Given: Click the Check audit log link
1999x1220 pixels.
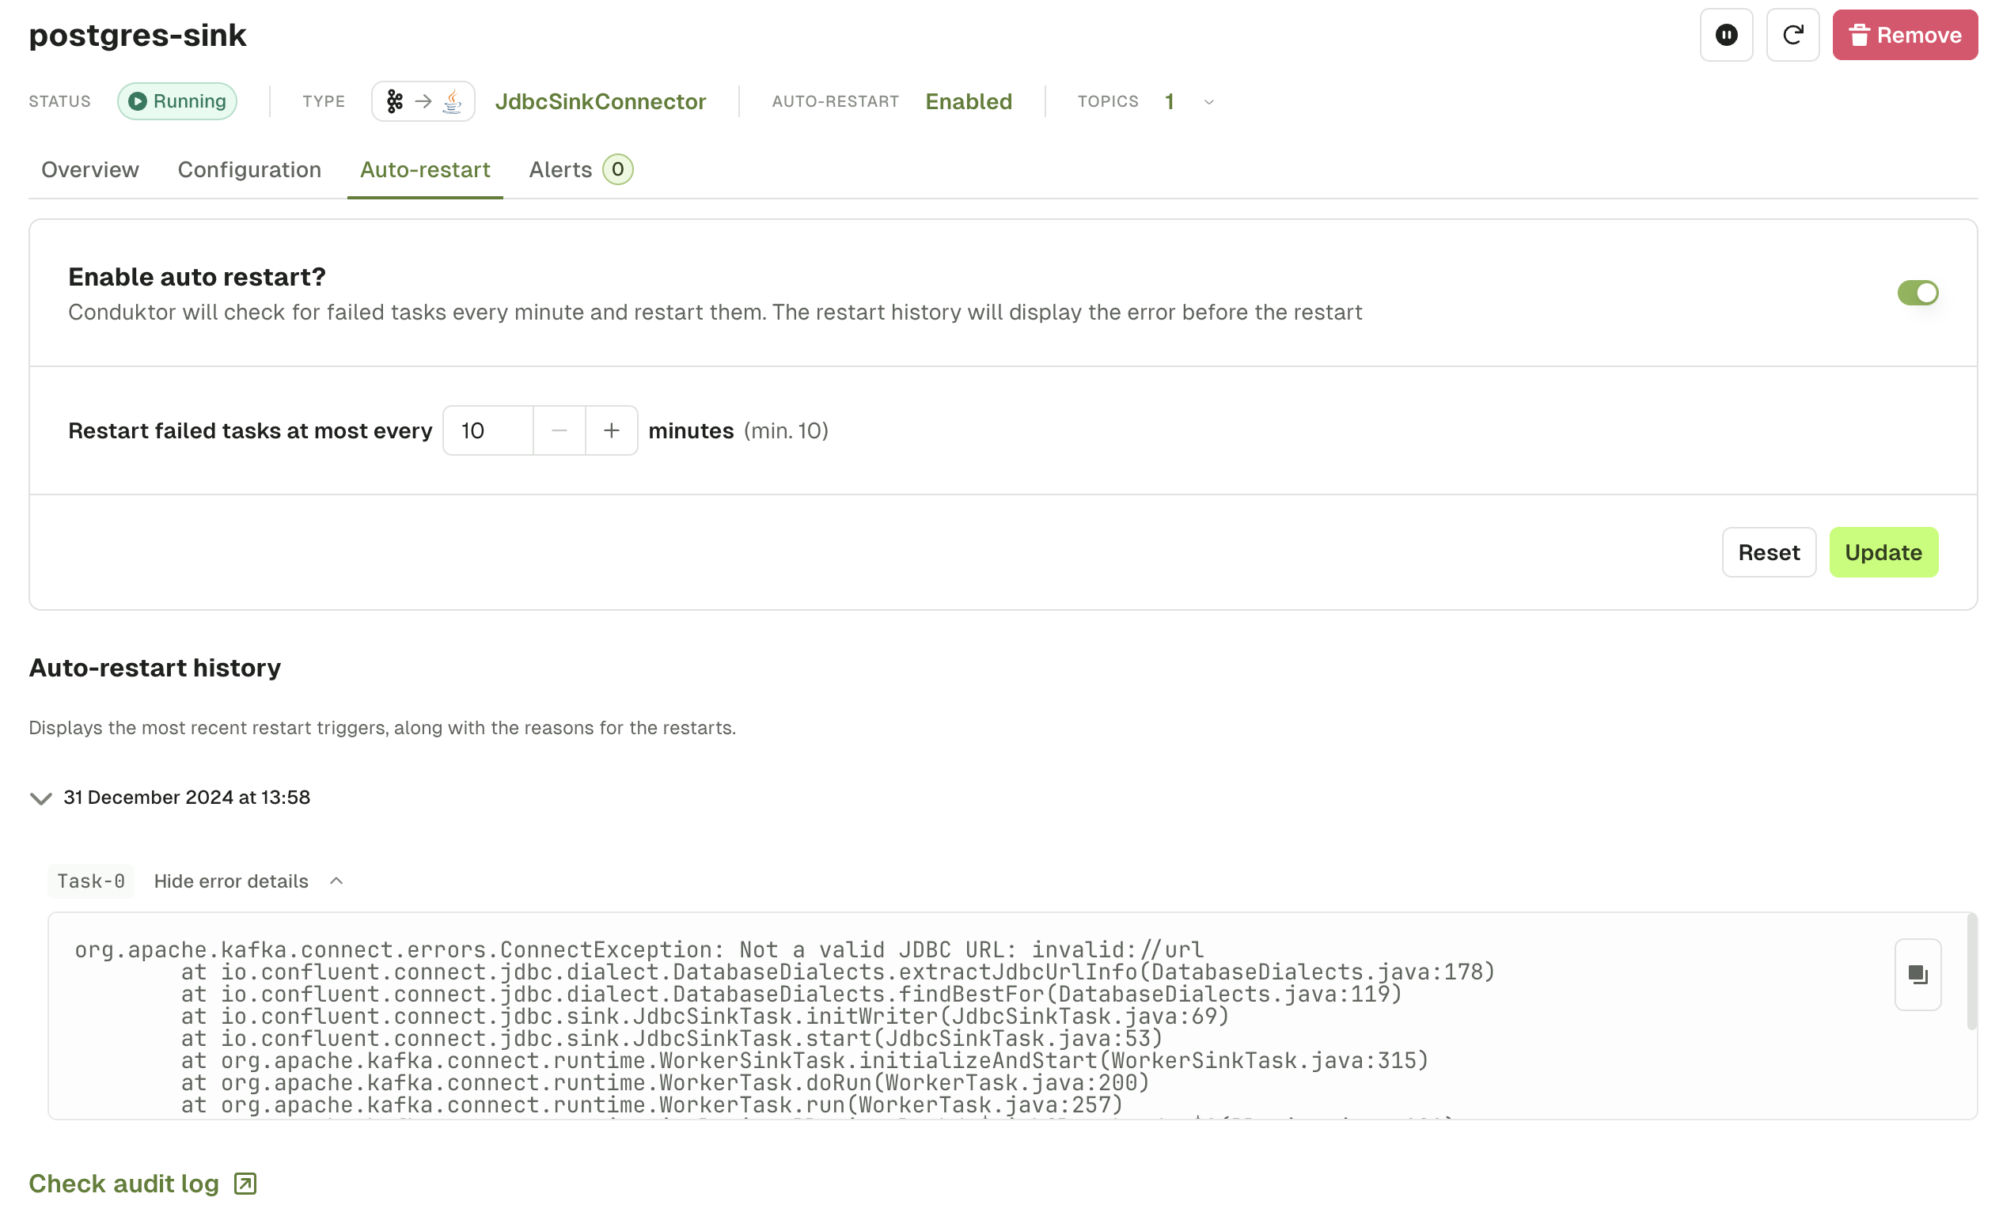Looking at the screenshot, I should pyautogui.click(x=142, y=1183).
